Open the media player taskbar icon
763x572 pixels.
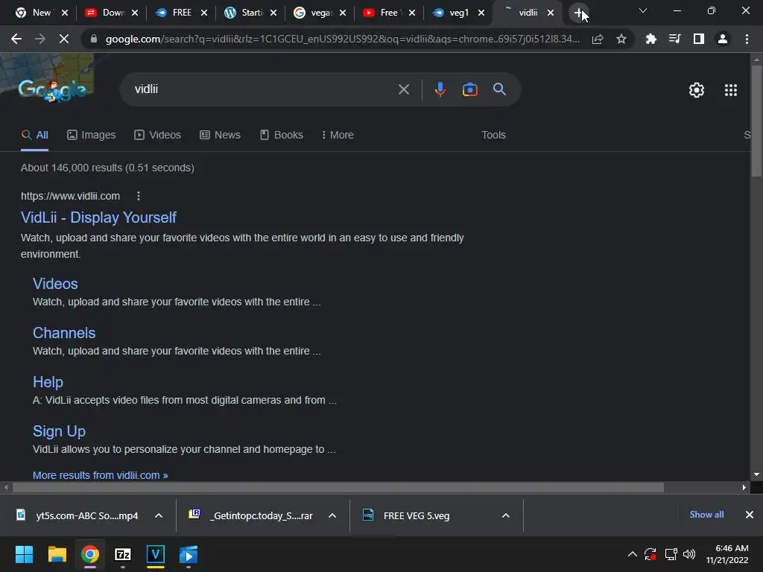click(189, 554)
